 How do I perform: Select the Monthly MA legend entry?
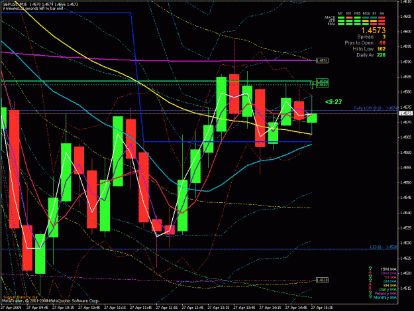pos(385,298)
